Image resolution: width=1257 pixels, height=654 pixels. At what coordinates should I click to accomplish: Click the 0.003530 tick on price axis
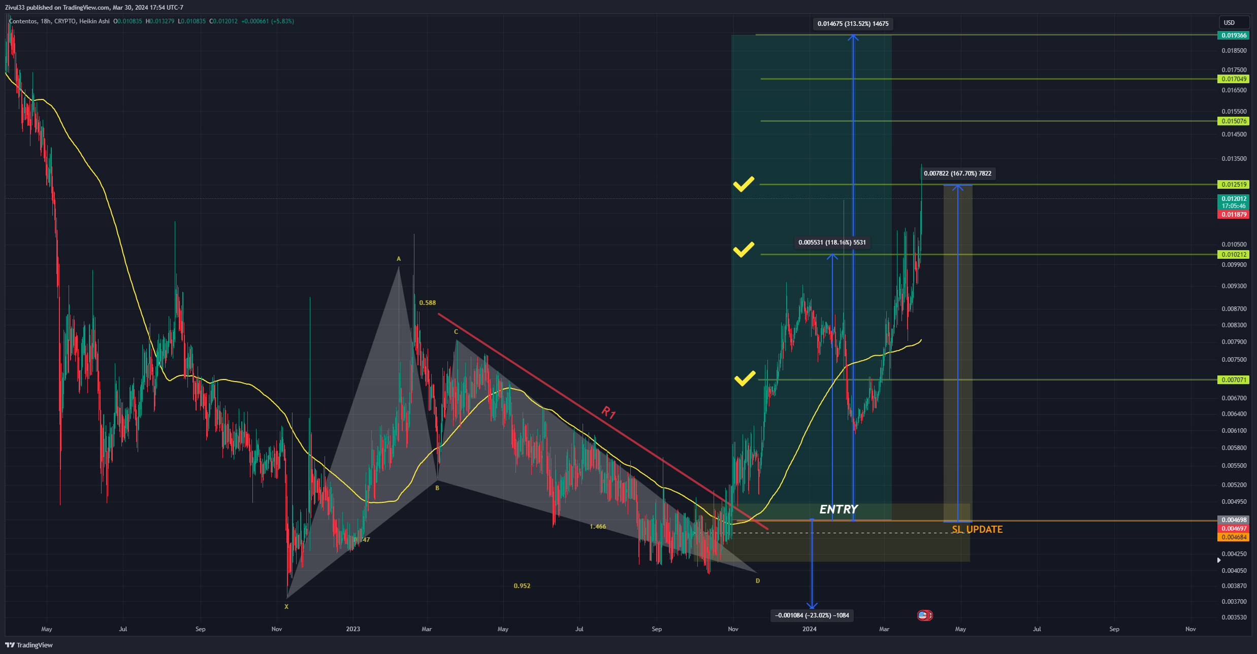(1234, 617)
